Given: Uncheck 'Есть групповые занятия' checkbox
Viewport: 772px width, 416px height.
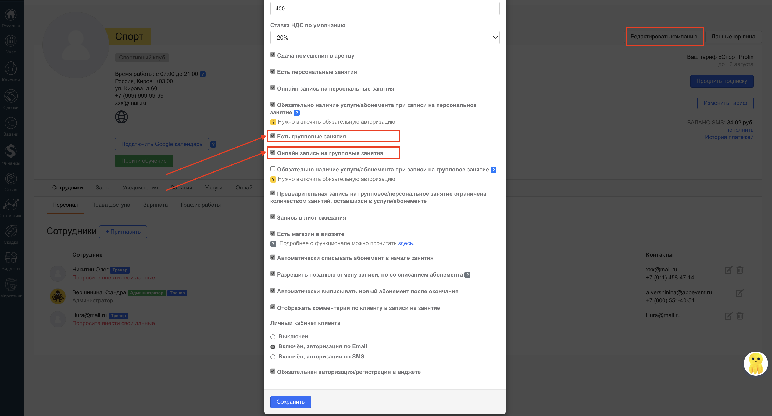Looking at the screenshot, I should click(273, 136).
